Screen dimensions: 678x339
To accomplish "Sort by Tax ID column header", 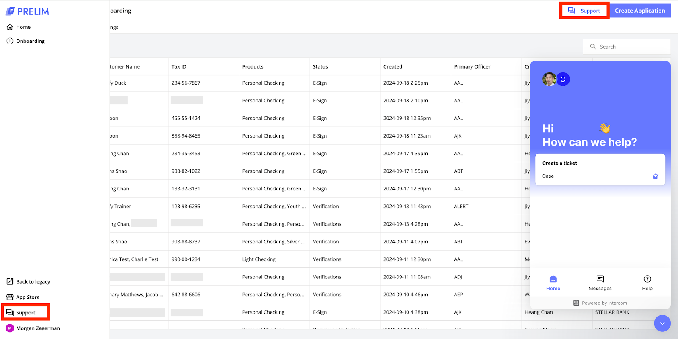I will (179, 67).
